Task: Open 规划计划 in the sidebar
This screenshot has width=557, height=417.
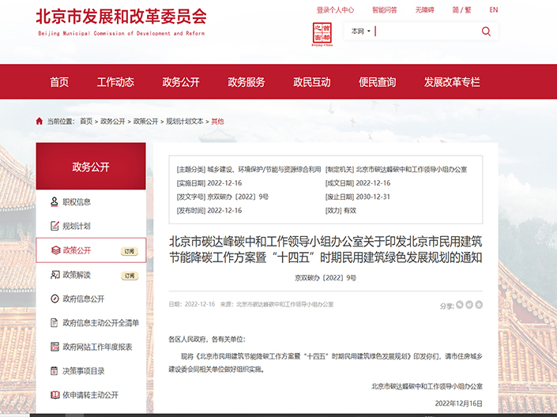Action: (x=77, y=226)
